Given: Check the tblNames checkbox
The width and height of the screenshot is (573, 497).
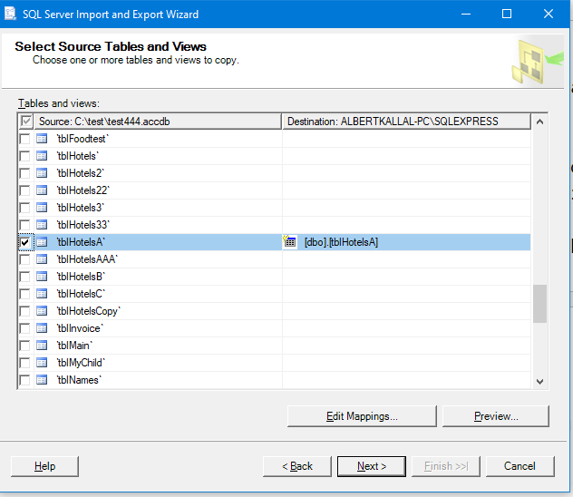Looking at the screenshot, I should tap(24, 380).
